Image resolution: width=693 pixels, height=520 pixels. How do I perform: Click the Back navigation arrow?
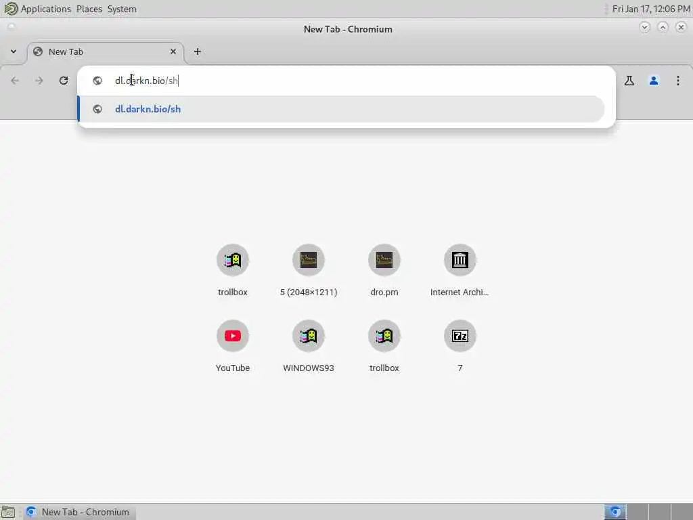pyautogui.click(x=15, y=81)
